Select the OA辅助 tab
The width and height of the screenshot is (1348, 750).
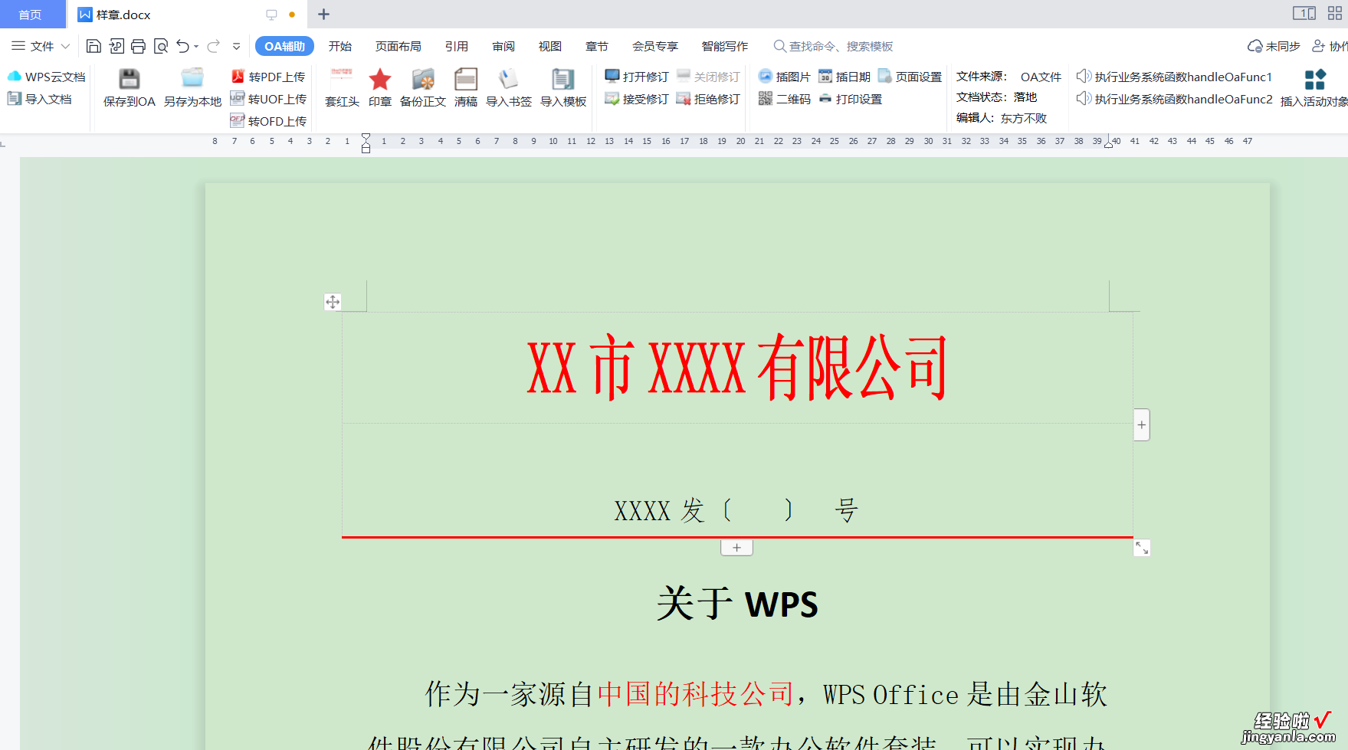point(284,46)
